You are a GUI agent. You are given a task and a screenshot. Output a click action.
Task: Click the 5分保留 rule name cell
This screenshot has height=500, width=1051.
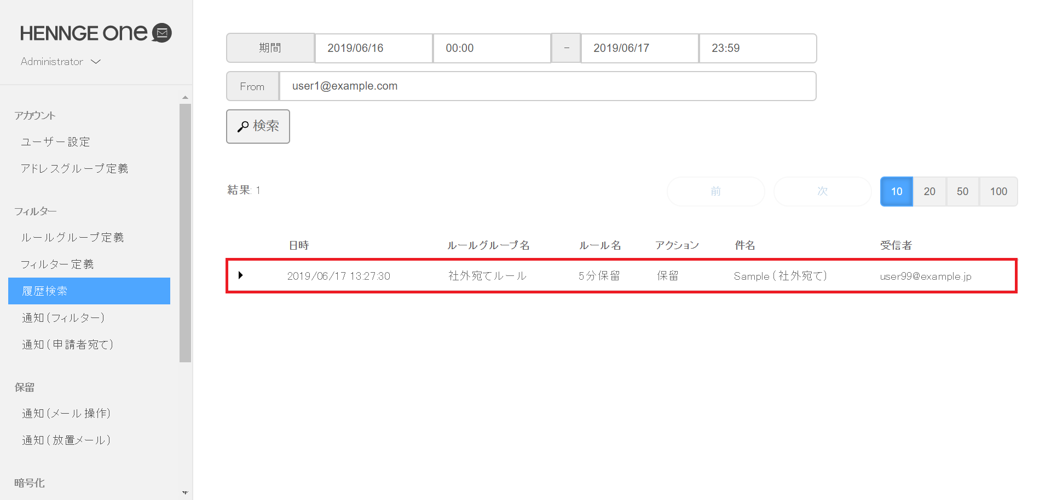click(x=599, y=276)
